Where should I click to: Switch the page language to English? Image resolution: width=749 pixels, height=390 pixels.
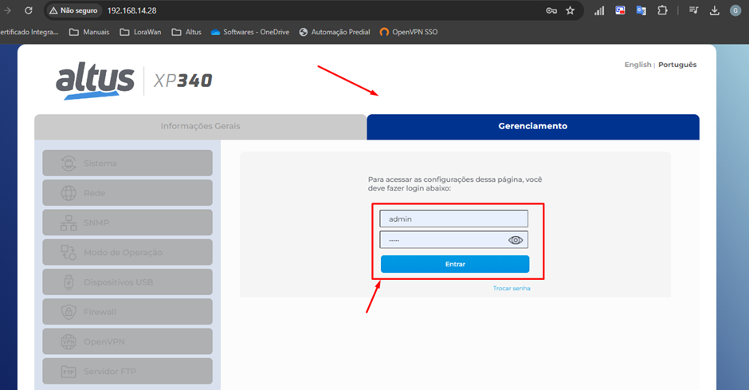[x=637, y=65]
